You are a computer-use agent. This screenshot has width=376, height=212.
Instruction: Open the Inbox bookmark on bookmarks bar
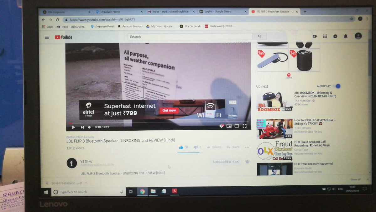tap(71, 27)
